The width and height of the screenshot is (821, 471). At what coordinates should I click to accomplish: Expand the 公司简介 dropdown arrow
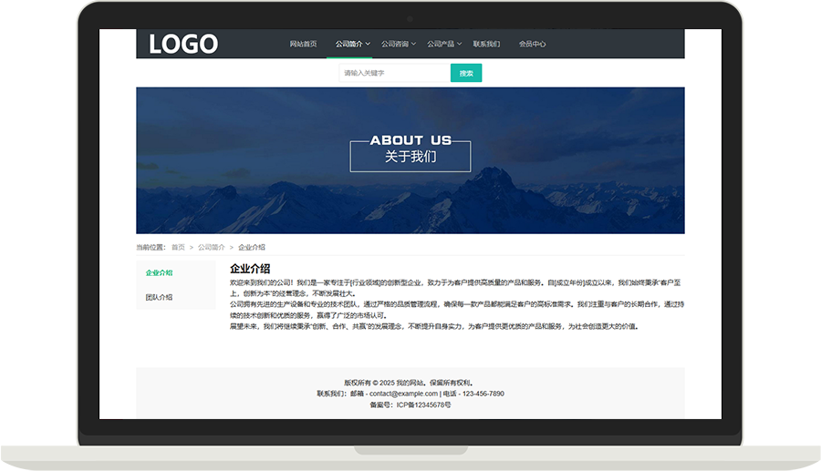(x=368, y=44)
